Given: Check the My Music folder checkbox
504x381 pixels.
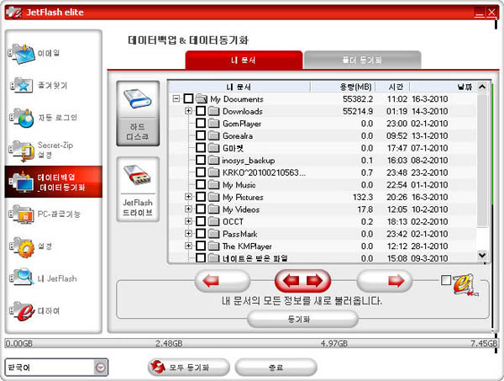Looking at the screenshot, I should [201, 185].
